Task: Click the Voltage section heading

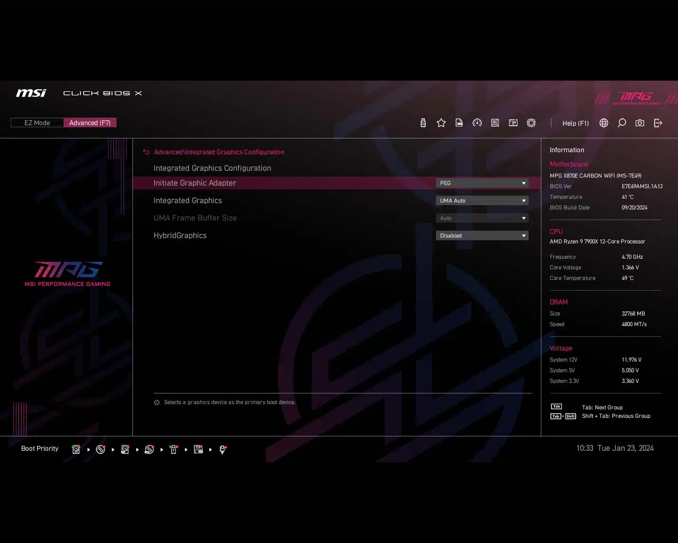Action: [561, 348]
